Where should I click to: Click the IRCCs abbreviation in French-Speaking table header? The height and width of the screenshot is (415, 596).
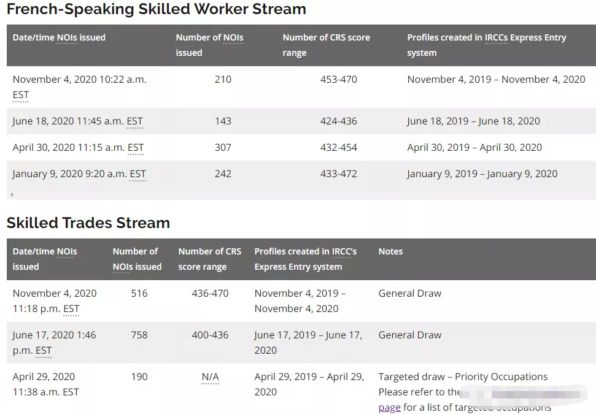point(496,38)
